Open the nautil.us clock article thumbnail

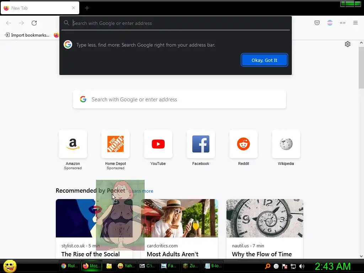(x=264, y=218)
